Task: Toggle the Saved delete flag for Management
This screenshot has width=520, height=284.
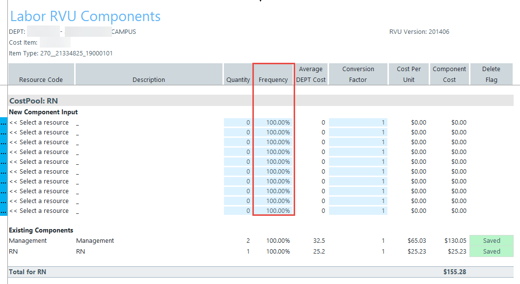Action: pos(492,241)
